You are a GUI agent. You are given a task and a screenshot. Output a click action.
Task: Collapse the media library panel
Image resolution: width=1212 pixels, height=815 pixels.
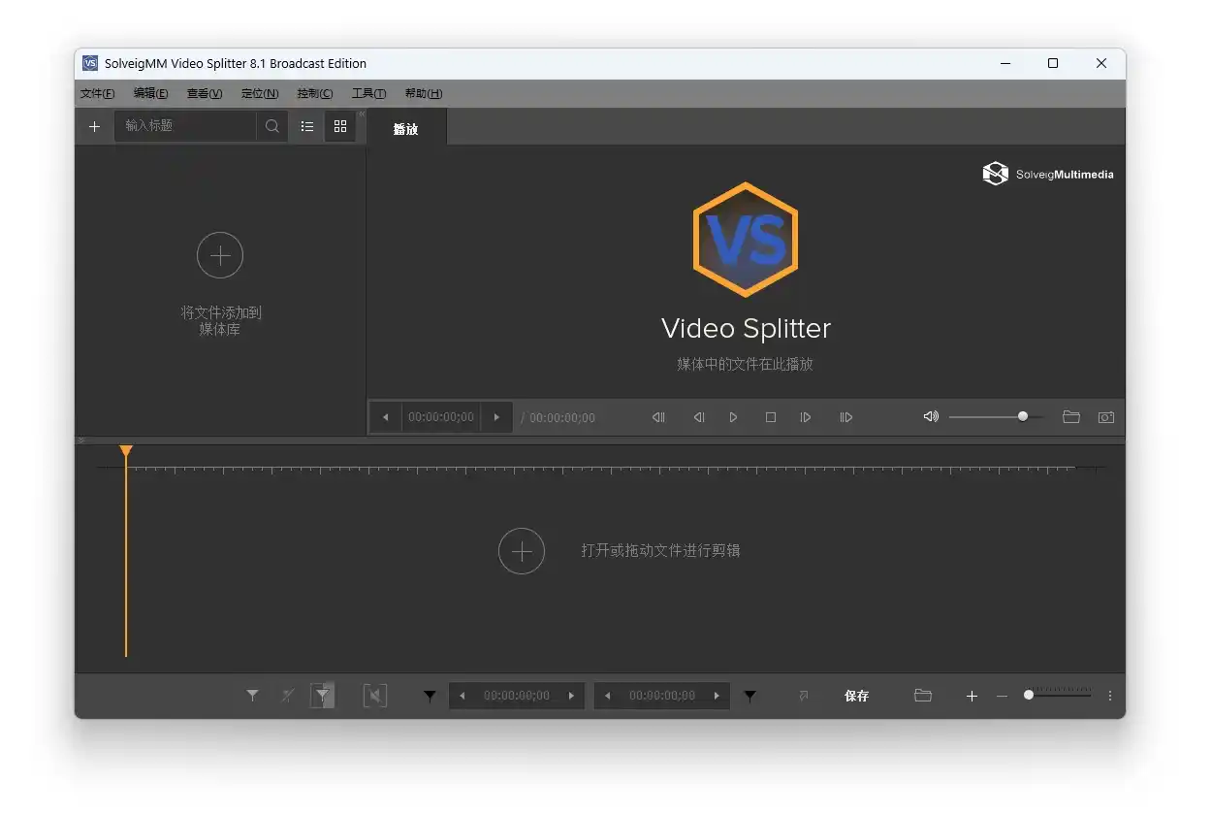[x=362, y=114]
